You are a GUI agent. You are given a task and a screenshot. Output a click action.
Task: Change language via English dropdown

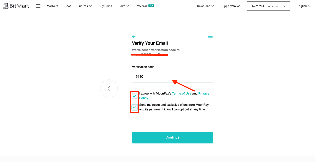303,6
